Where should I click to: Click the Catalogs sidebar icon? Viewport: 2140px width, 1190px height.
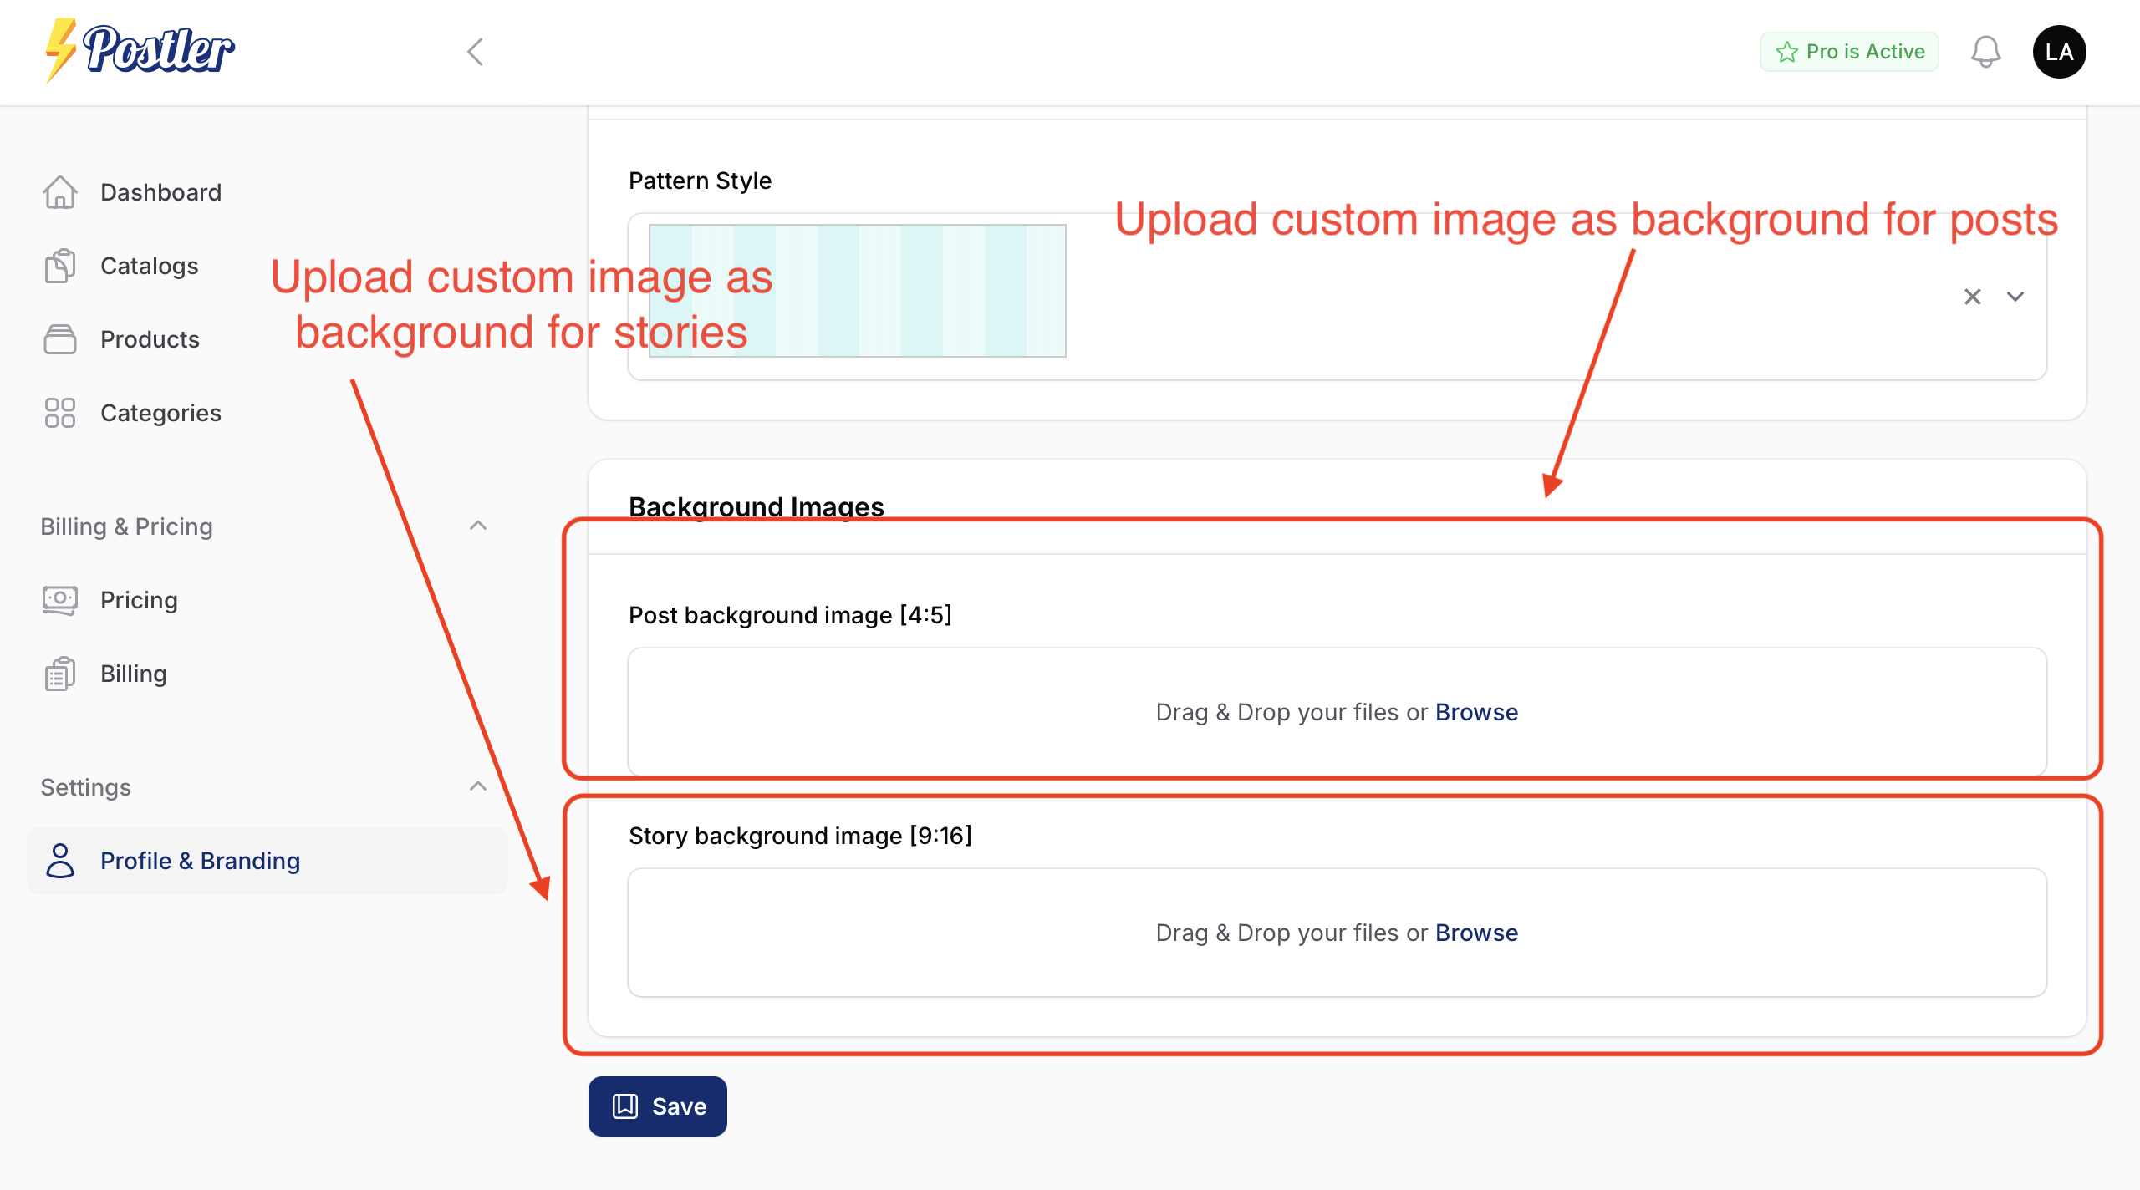click(x=60, y=266)
